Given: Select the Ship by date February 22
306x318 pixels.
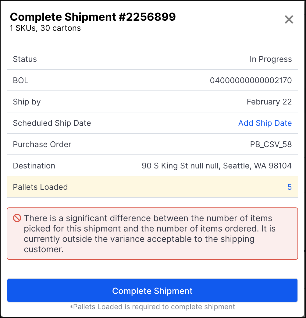Looking at the screenshot, I should 269,102.
